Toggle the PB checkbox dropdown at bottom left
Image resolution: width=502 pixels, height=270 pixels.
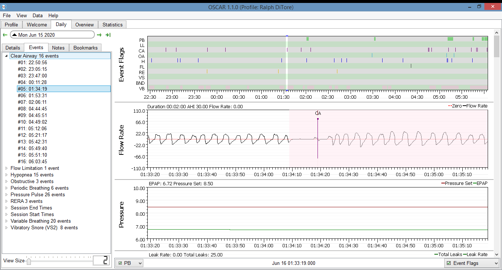[130, 263]
